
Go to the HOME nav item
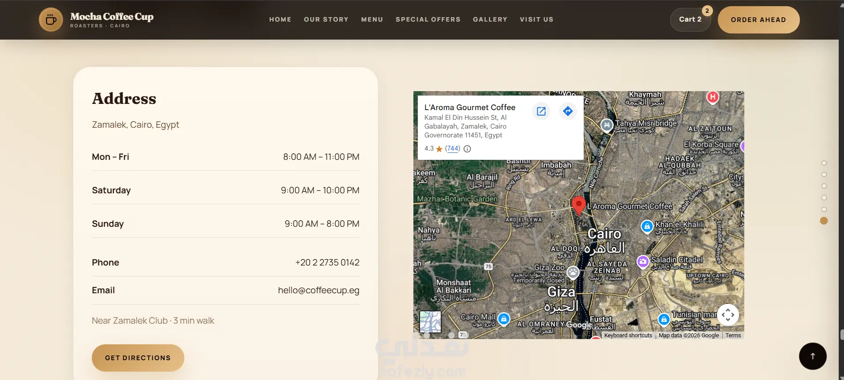tap(280, 19)
